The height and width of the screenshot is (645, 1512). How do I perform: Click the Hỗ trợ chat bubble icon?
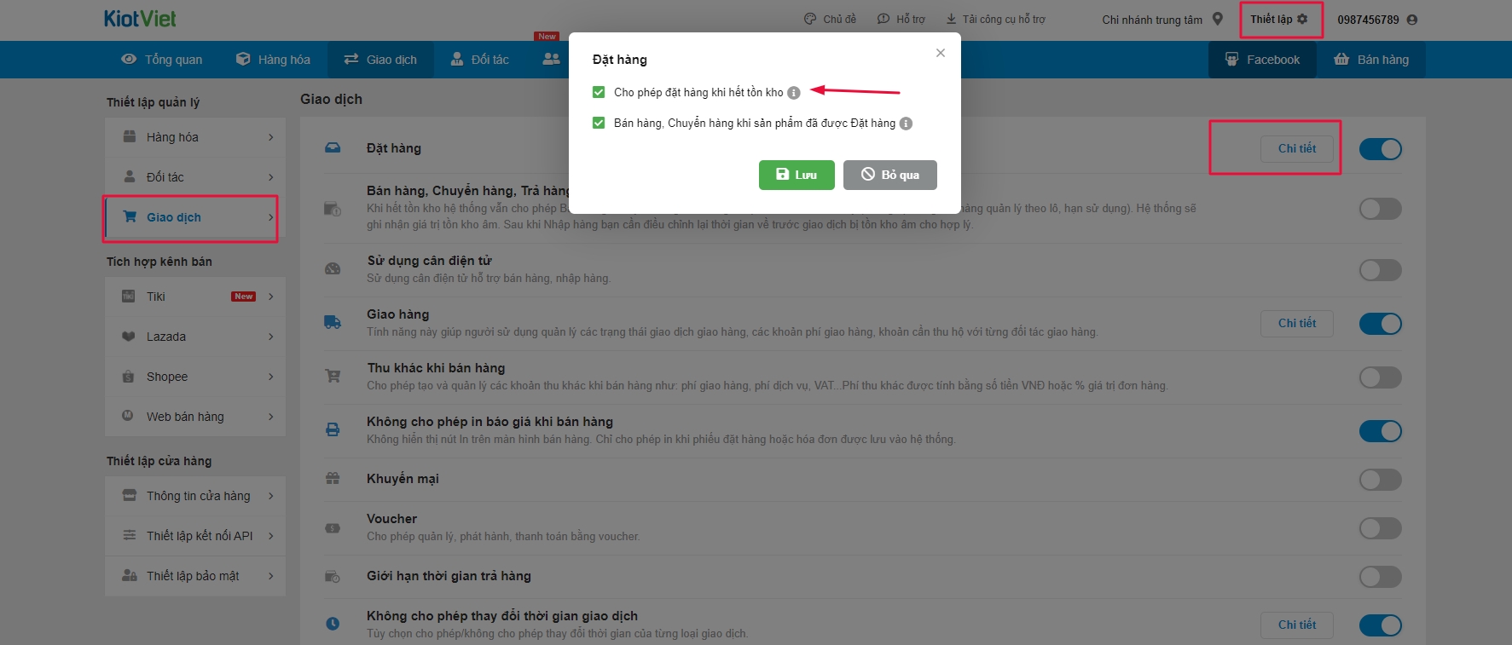coord(883,19)
